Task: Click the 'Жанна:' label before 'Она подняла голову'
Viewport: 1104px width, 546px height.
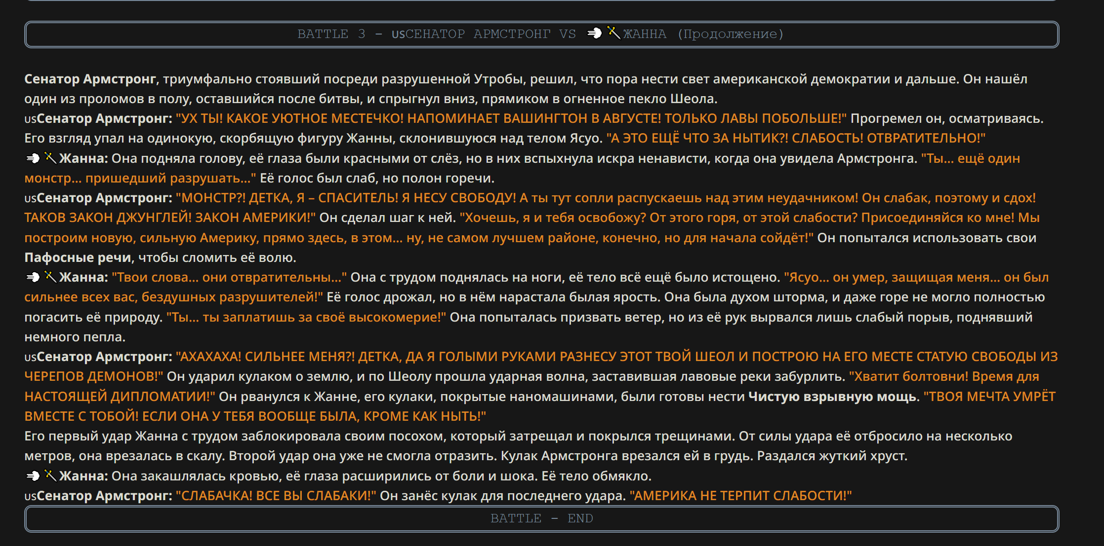Action: pos(83,158)
